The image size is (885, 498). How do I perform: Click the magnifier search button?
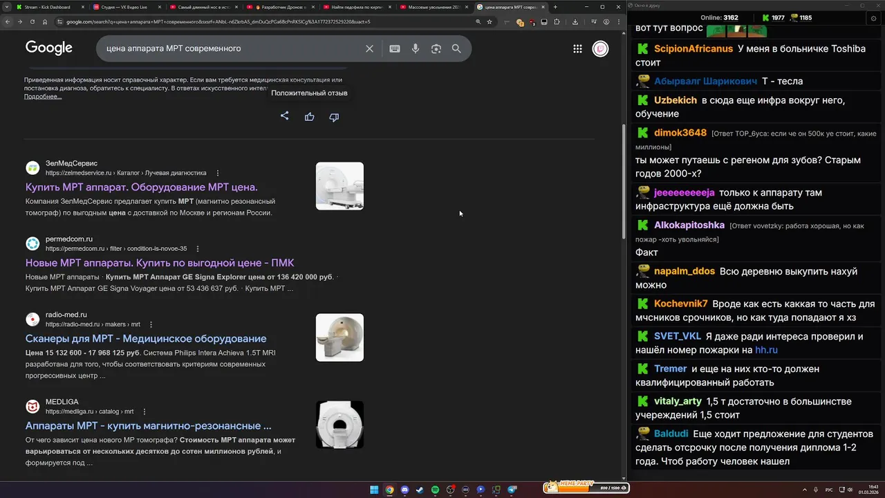[456, 48]
